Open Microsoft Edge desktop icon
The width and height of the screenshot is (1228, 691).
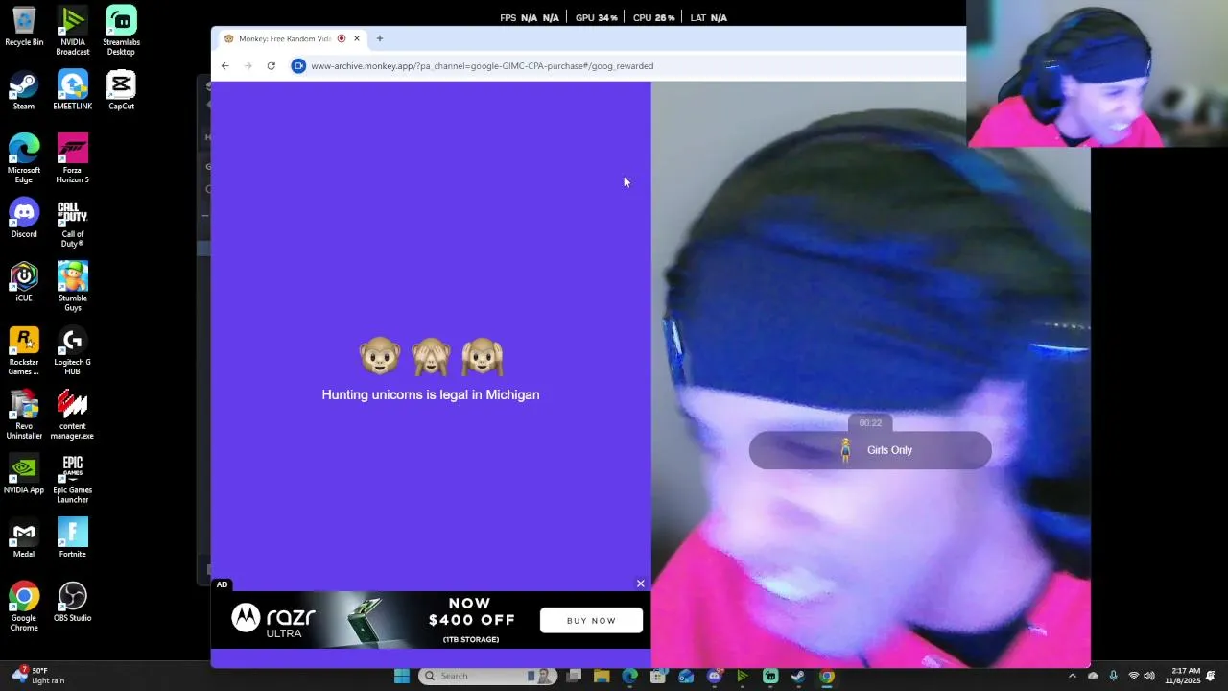24,158
